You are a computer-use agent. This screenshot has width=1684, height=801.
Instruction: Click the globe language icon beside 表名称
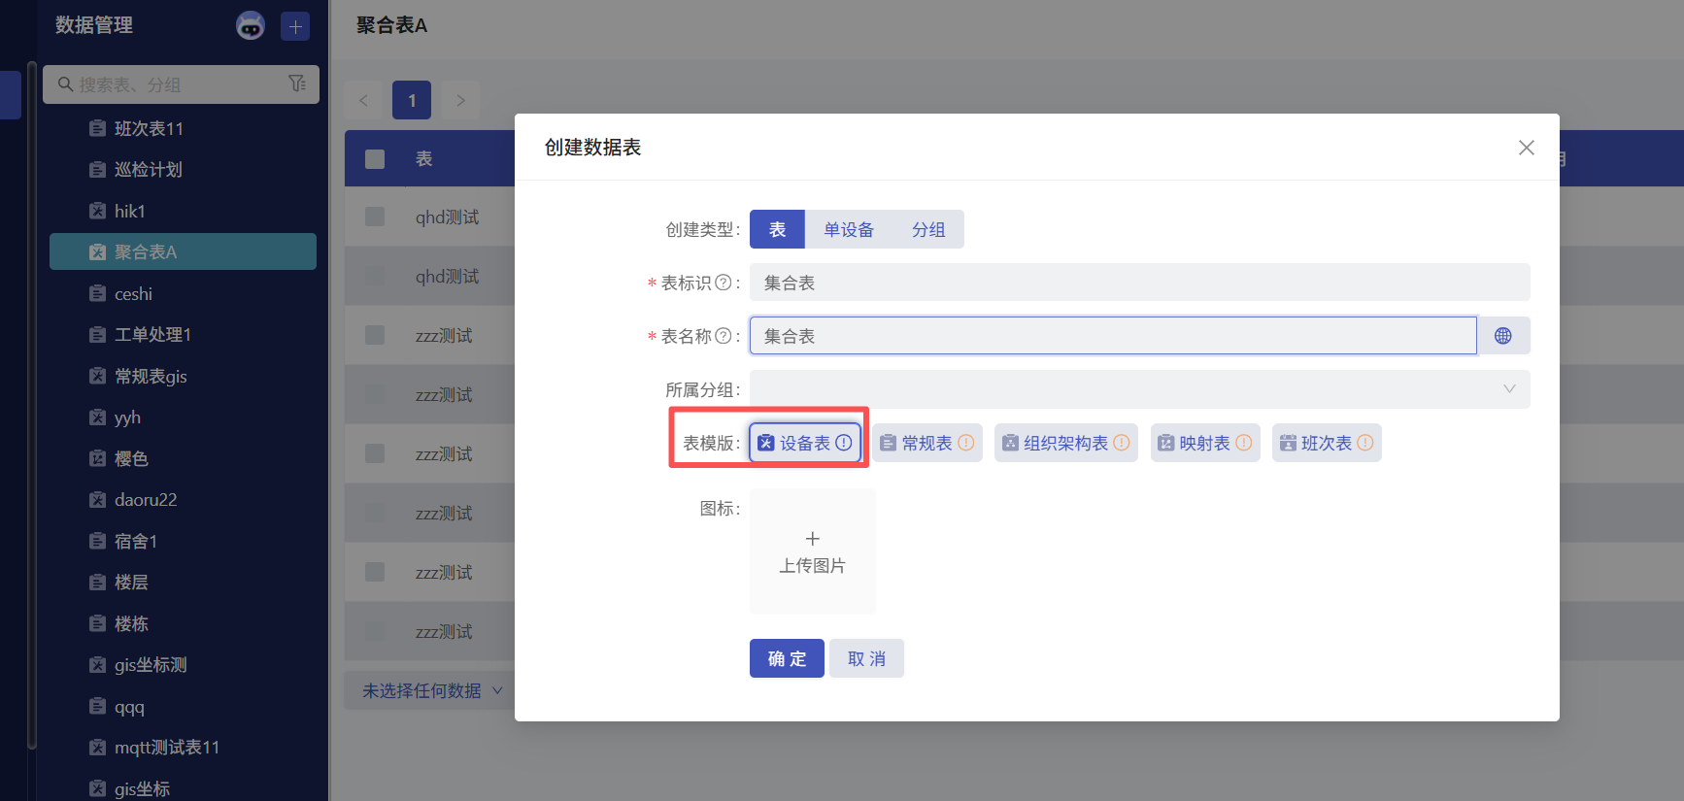point(1503,336)
